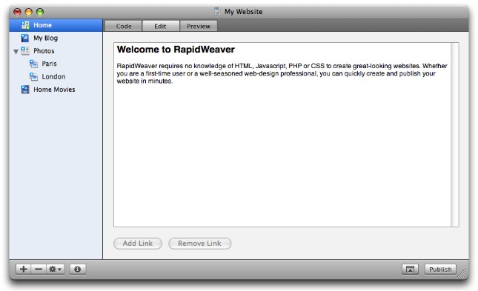The image size is (478, 291).
Task: Click the Paris photo page icon
Action: click(33, 64)
